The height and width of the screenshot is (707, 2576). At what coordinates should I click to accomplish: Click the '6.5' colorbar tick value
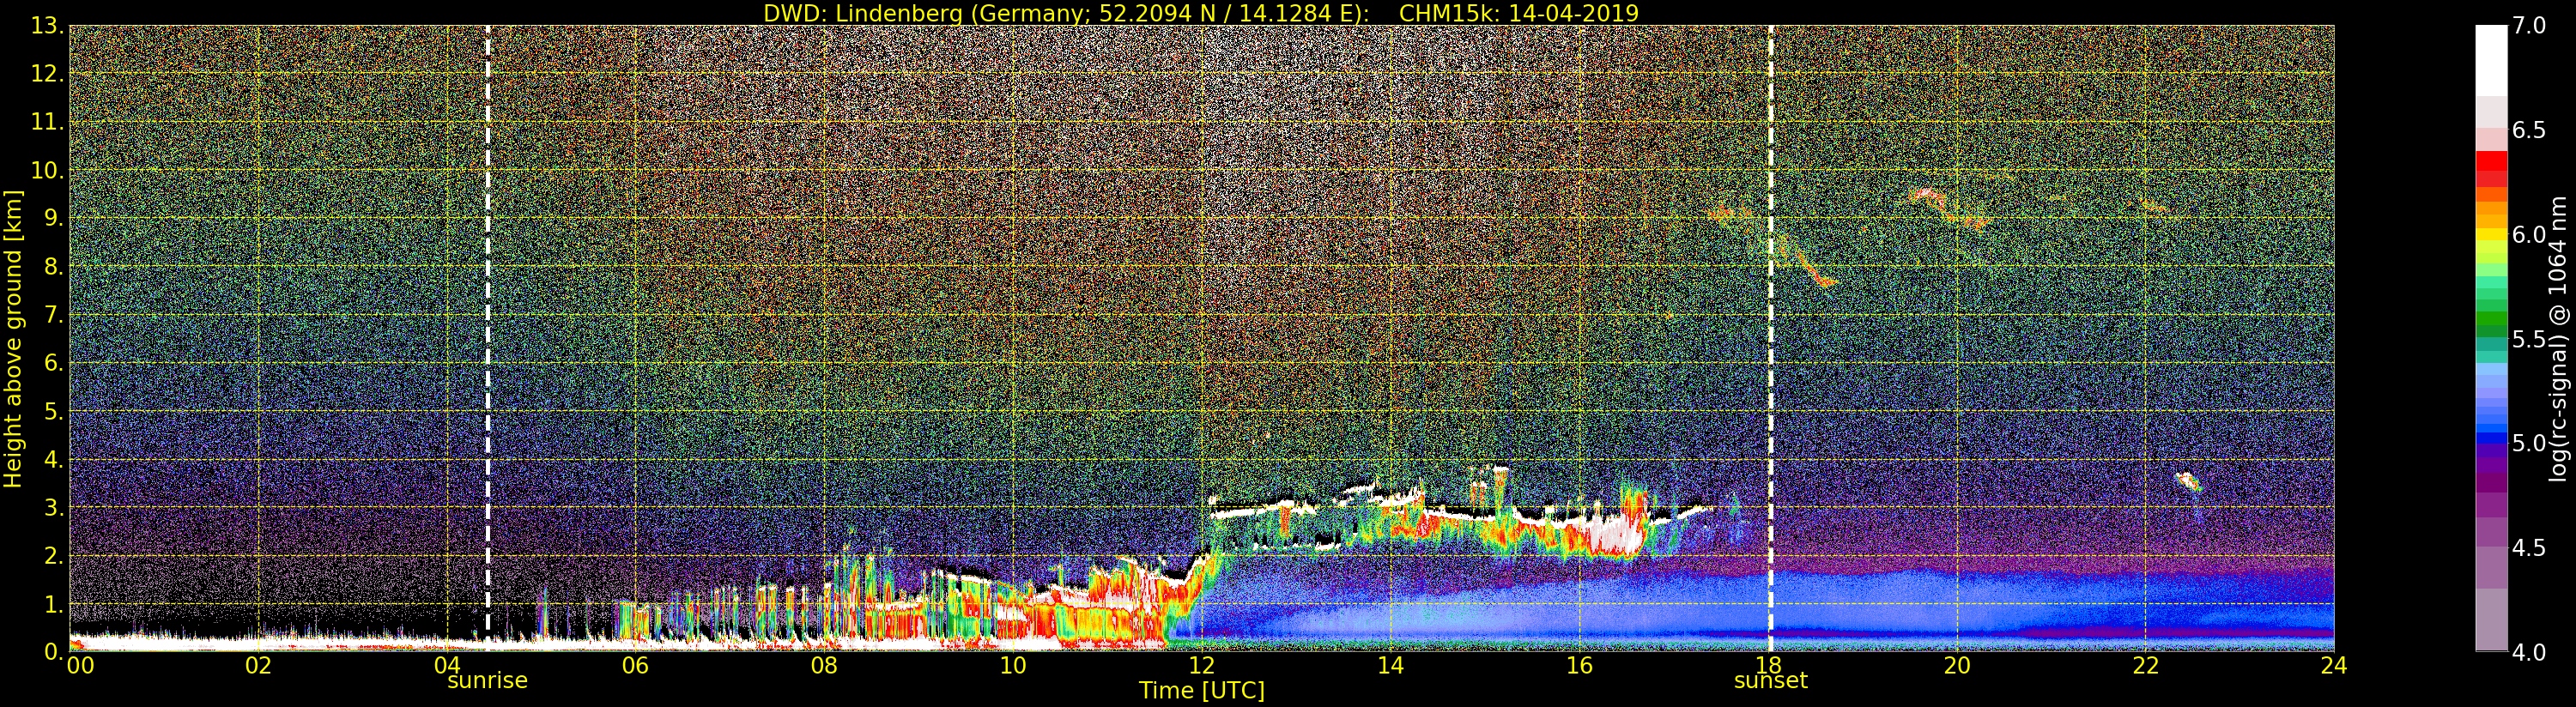pos(2529,130)
